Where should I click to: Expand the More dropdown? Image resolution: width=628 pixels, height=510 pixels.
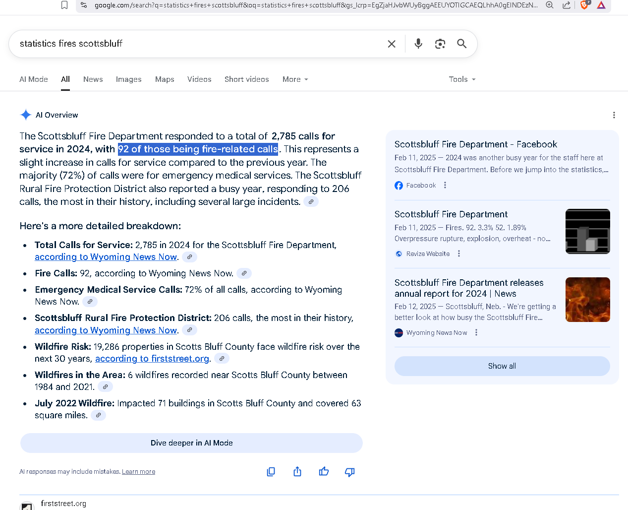pyautogui.click(x=295, y=79)
